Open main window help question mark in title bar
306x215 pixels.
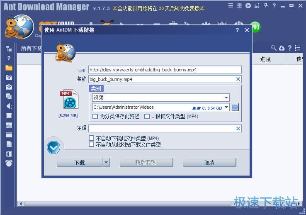coord(274,5)
